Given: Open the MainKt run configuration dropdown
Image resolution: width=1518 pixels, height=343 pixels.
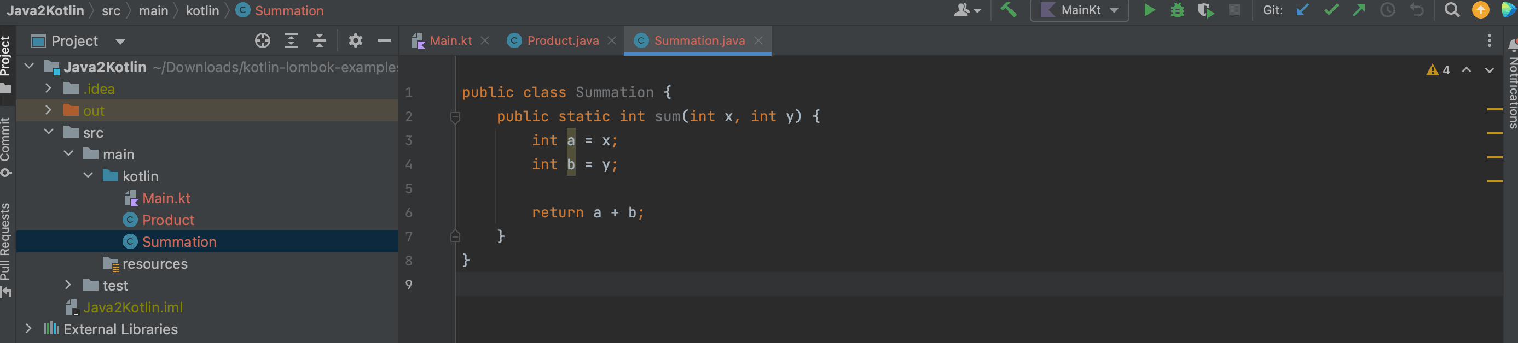Looking at the screenshot, I should pyautogui.click(x=1079, y=10).
